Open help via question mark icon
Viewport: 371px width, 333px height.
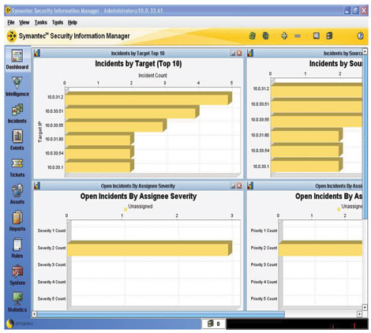pos(361,36)
